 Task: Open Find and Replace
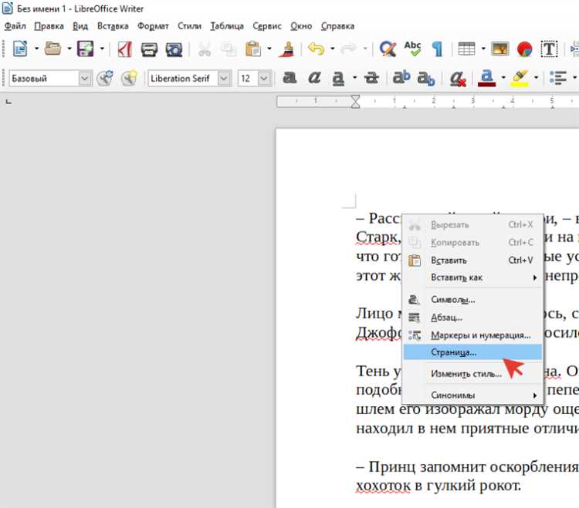click(388, 49)
